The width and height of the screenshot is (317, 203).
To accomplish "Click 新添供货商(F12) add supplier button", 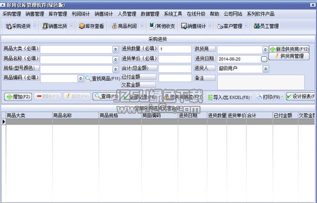I will point(289,49).
